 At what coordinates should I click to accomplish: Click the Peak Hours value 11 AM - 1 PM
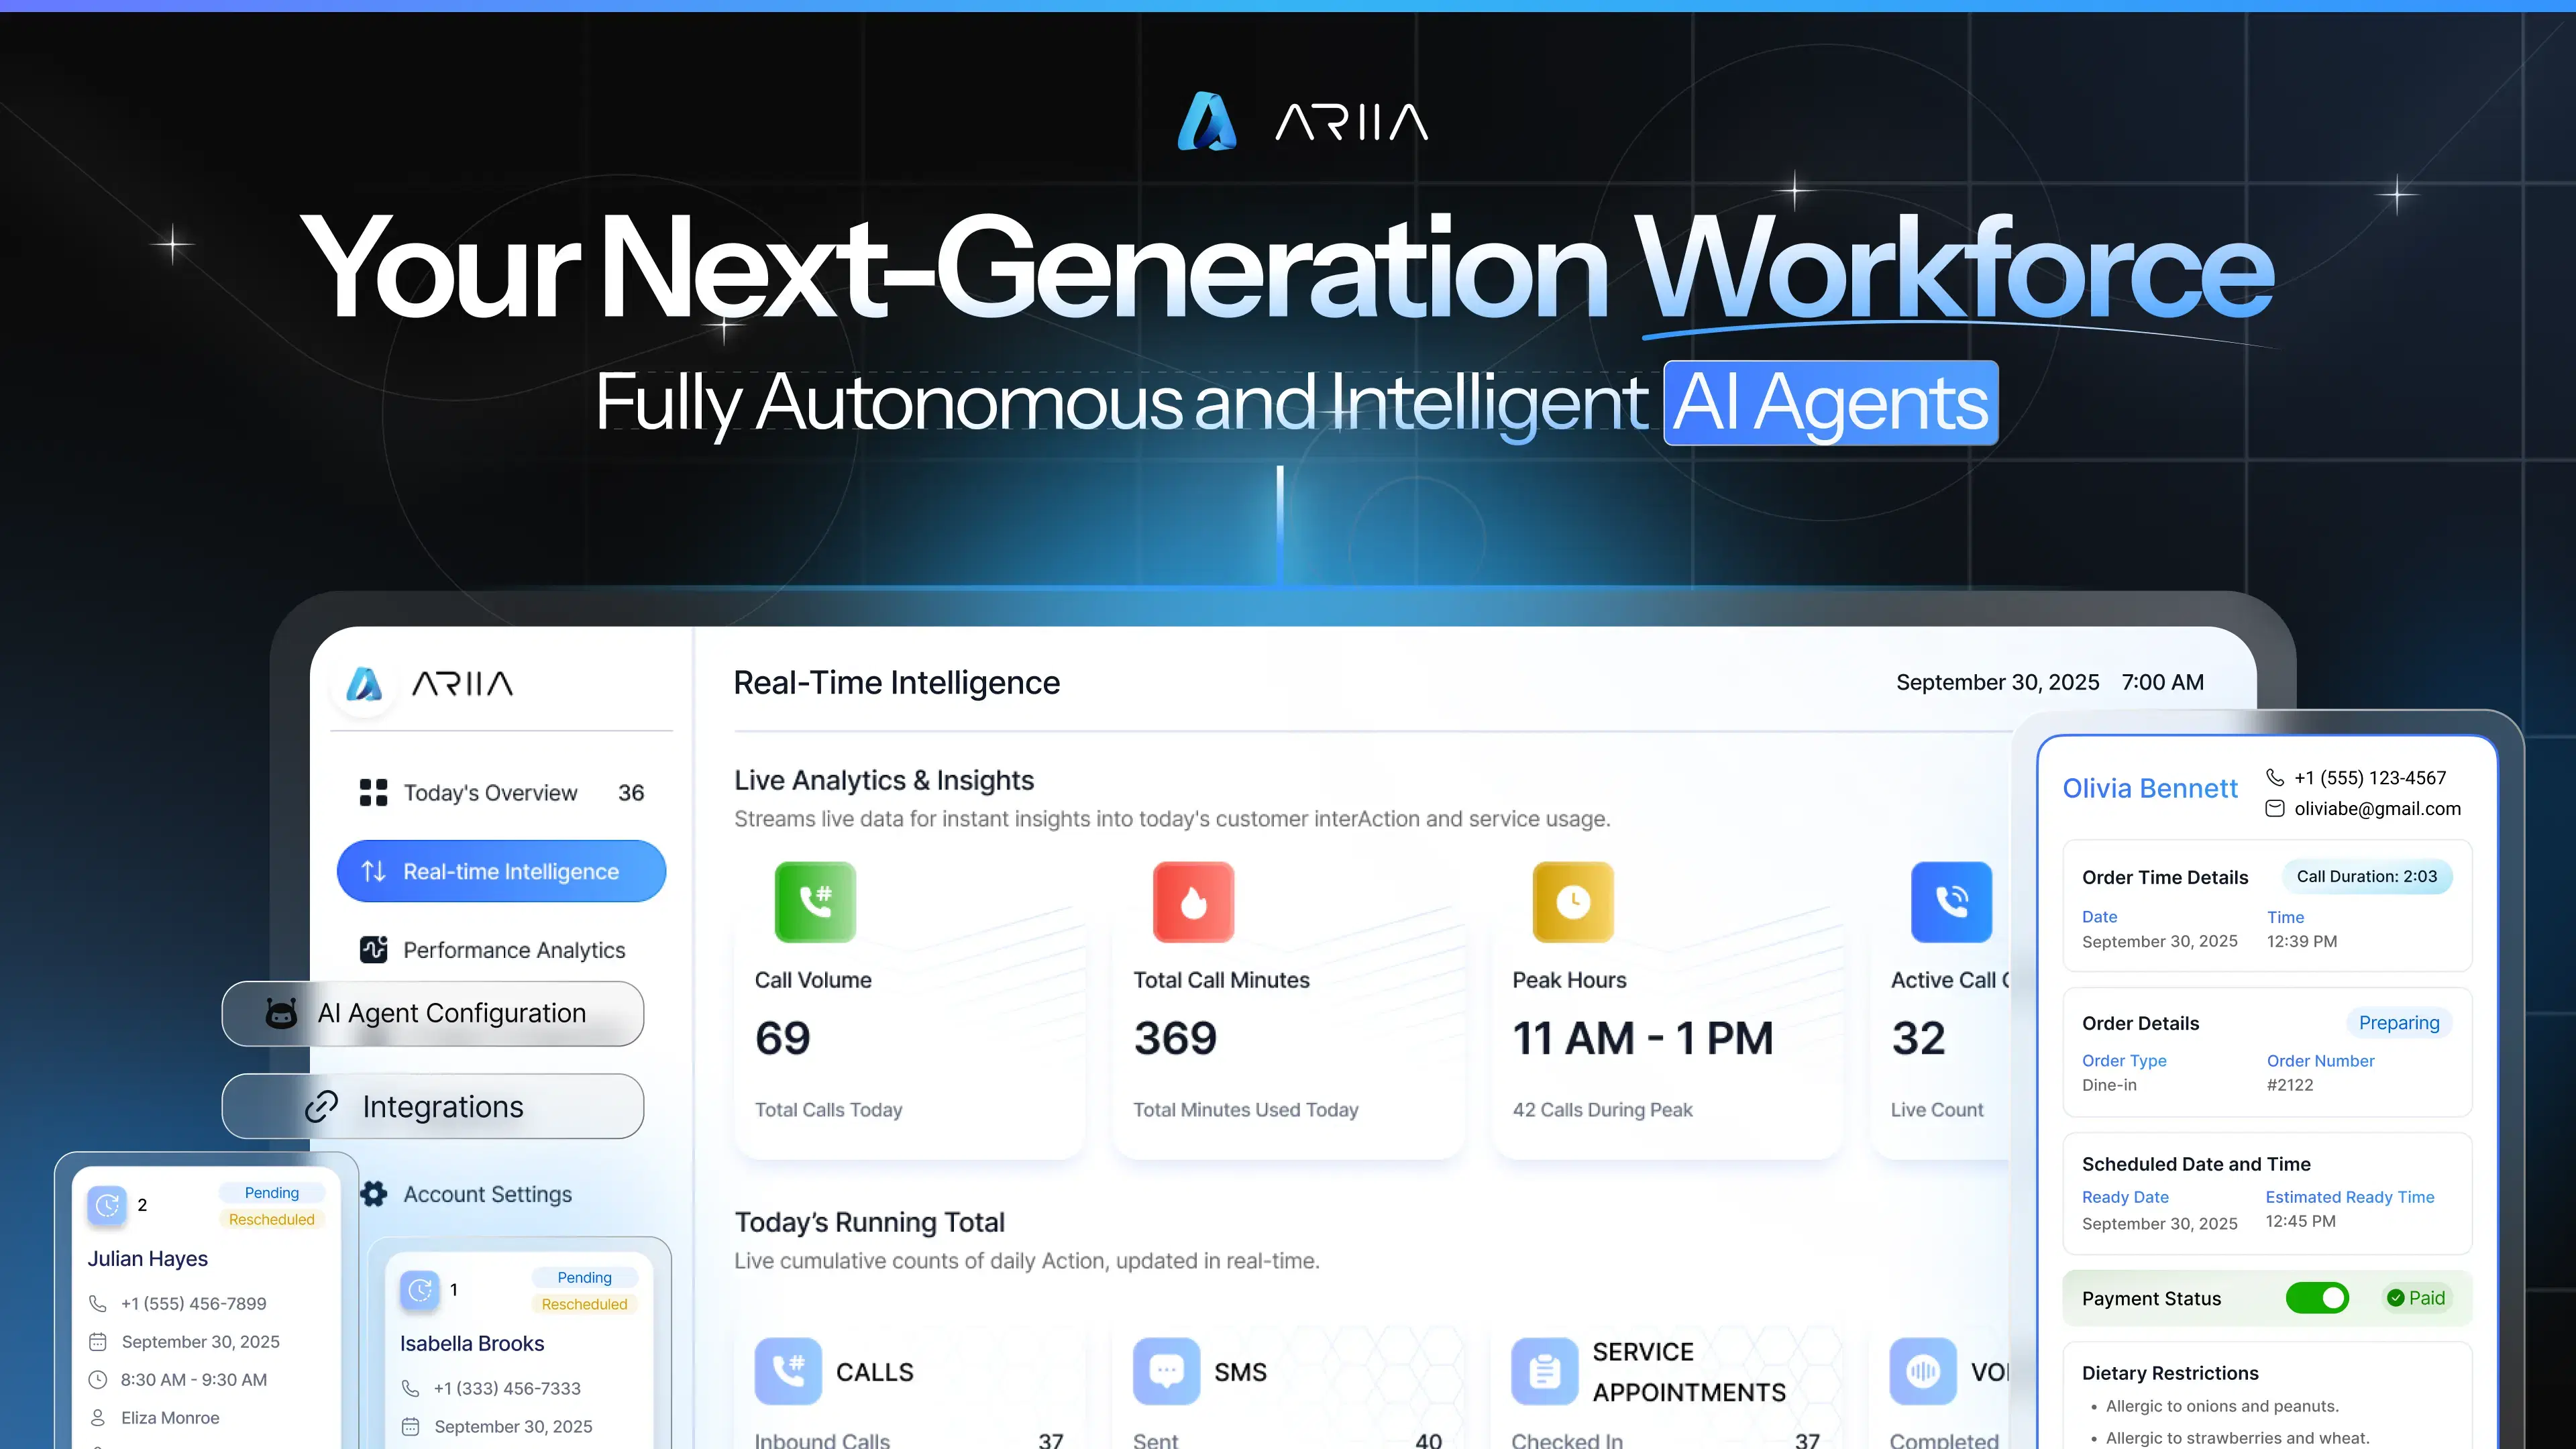(x=1643, y=1038)
